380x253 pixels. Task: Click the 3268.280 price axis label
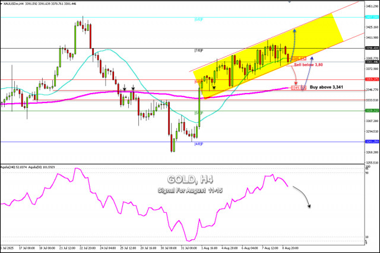[x=372, y=152]
